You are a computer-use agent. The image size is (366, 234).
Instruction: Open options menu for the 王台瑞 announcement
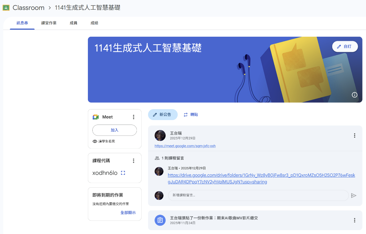click(x=354, y=136)
